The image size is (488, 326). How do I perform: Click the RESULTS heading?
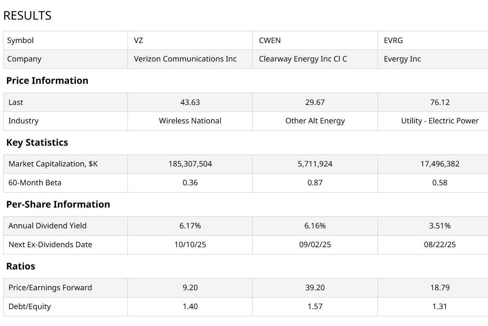click(x=27, y=16)
